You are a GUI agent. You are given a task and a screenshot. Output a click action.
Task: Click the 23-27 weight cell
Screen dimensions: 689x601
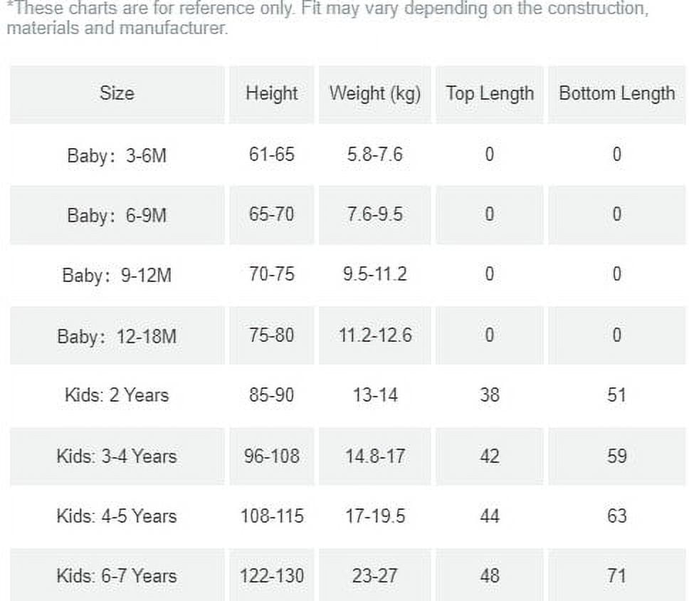click(375, 575)
